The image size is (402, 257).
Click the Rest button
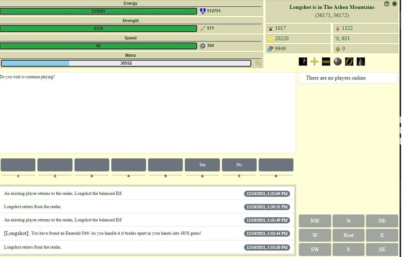click(348, 235)
